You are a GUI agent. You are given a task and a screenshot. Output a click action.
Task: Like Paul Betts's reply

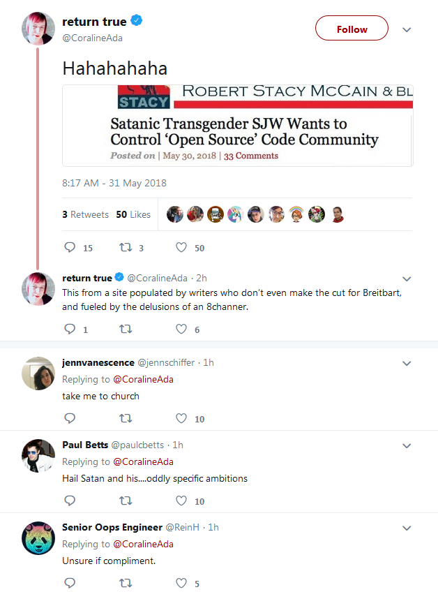pos(181,501)
